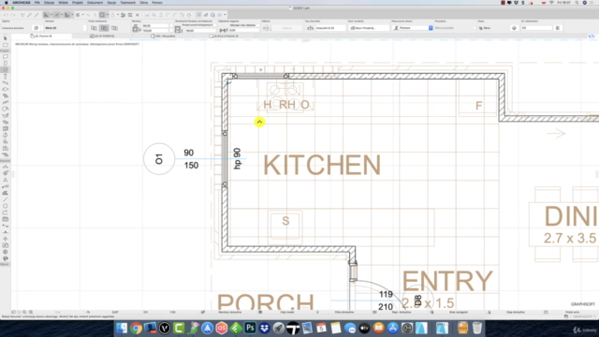599x337 pixels.
Task: Click the layer icon next to Okna
Action: (x=480, y=28)
